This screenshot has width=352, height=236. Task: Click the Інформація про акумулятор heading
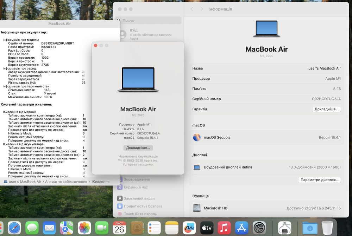(x=24, y=32)
